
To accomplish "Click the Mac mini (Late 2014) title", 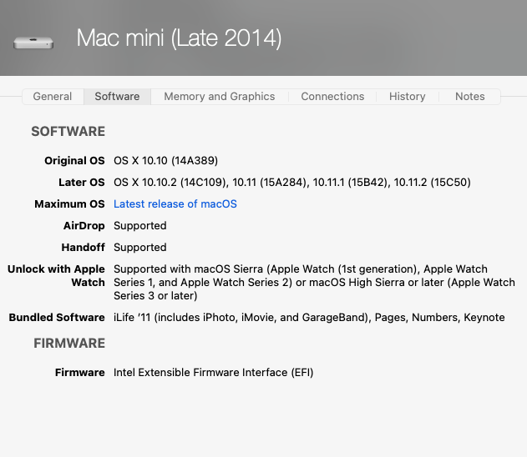I will click(x=179, y=38).
